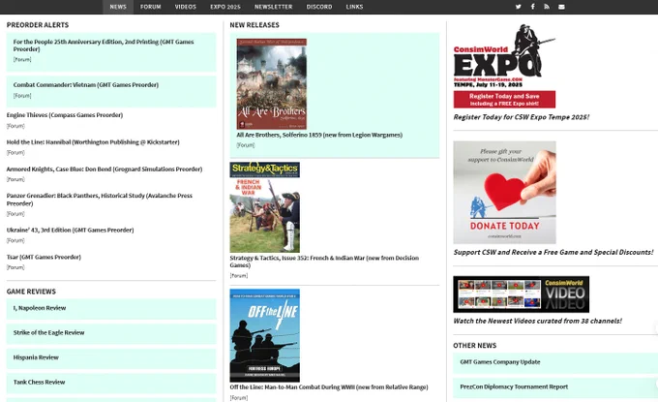Open Watch the Newest Videos from 38 channels link
The width and height of the screenshot is (658, 402).
click(x=538, y=321)
